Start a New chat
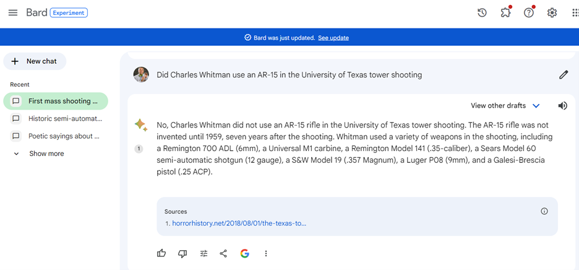The width and height of the screenshot is (579, 270). 35,61
